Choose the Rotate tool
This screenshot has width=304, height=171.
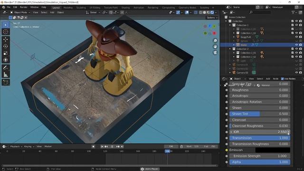coord(5,46)
